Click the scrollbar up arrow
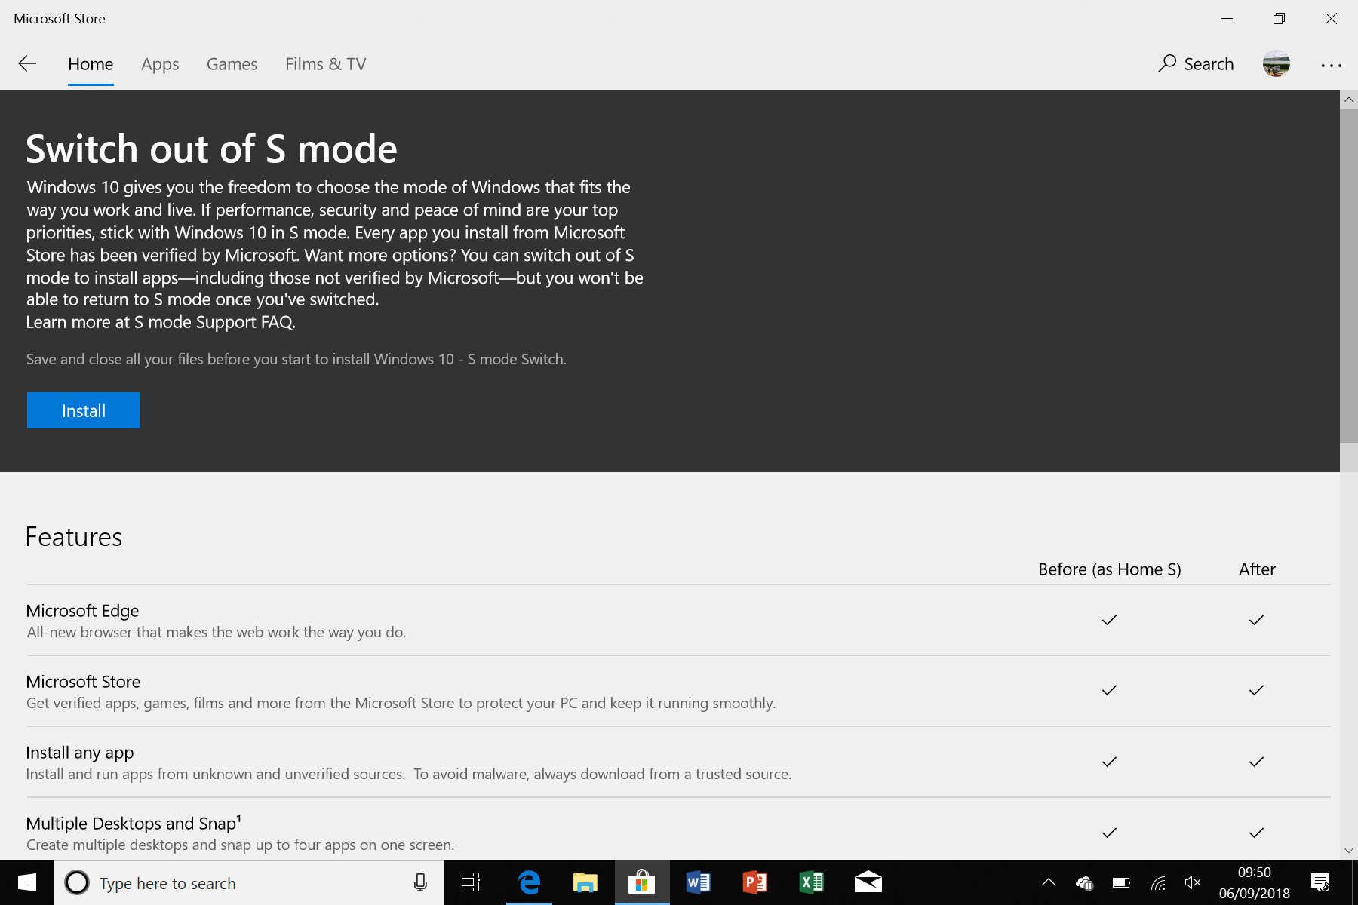Image resolution: width=1358 pixels, height=905 pixels. (x=1349, y=100)
